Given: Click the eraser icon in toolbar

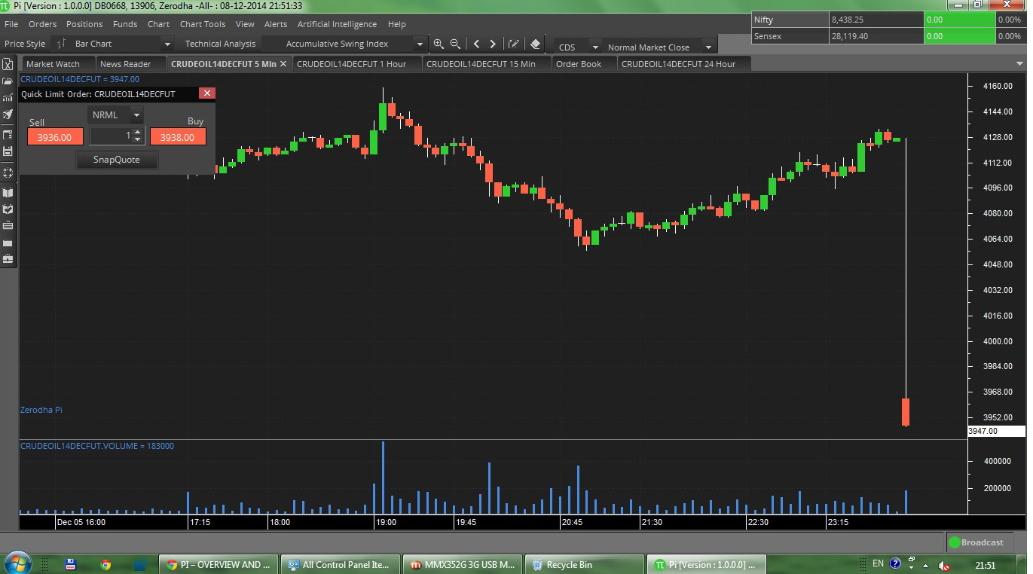Looking at the screenshot, I should (x=535, y=44).
